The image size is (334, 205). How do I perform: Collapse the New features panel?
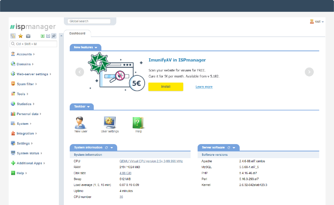click(x=96, y=47)
